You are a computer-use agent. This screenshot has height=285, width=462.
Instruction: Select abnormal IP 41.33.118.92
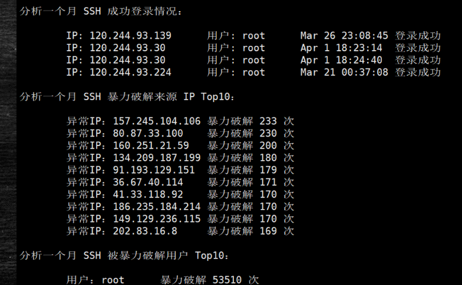(148, 194)
